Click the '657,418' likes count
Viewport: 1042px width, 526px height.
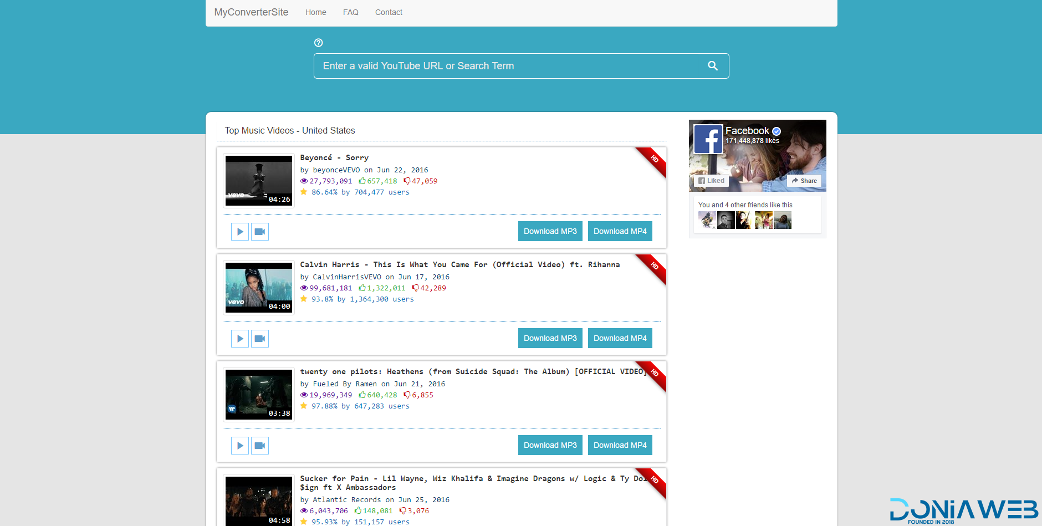point(382,181)
